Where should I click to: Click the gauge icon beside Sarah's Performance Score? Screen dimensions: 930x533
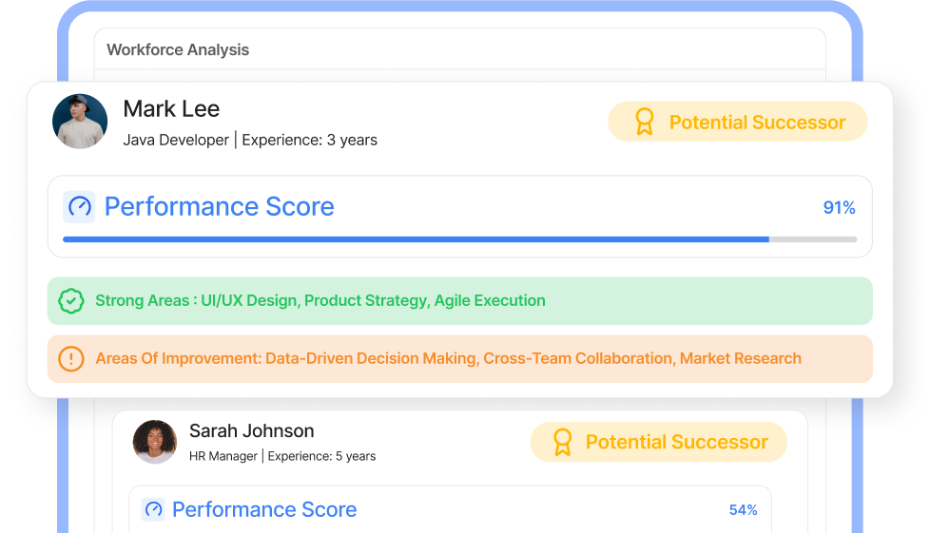pyautogui.click(x=153, y=509)
